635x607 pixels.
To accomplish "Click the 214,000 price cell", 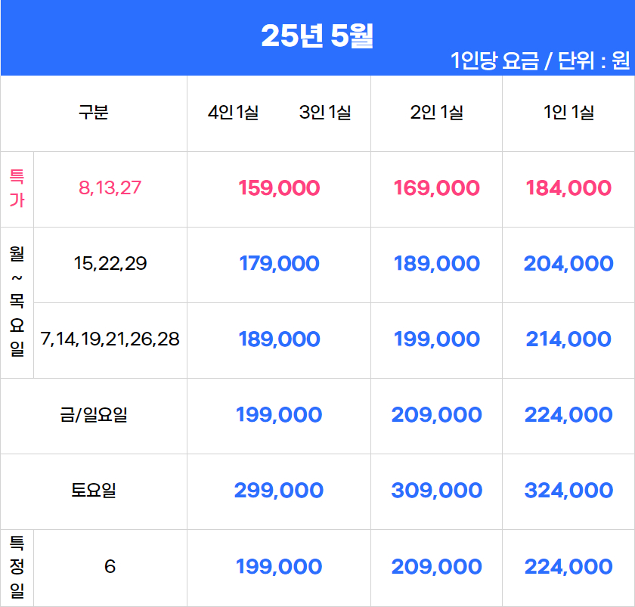I will coord(568,339).
